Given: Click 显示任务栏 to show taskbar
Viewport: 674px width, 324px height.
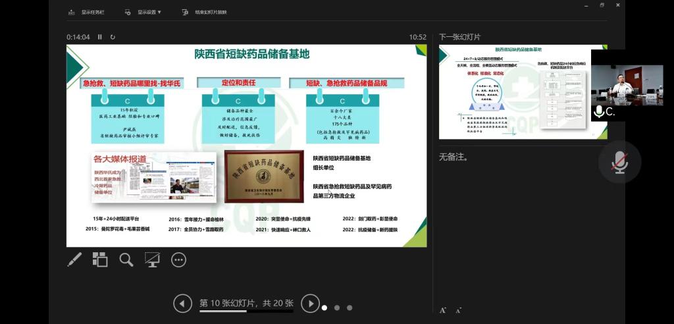Looking at the screenshot, I should pyautogui.click(x=87, y=12).
